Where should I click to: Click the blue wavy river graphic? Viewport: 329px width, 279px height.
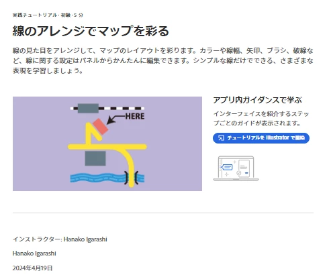97,178
